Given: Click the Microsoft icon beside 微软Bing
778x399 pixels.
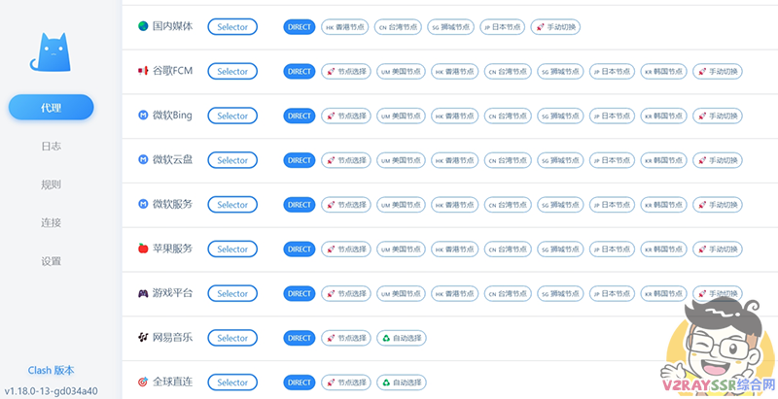Looking at the screenshot, I should [x=143, y=116].
